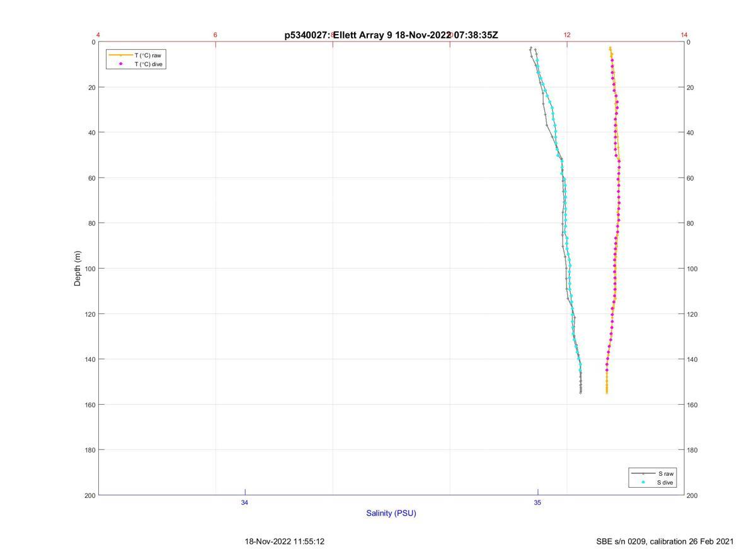This screenshot has width=756, height=557.
Task: Click depth tick '200' on the right axis
Action: coord(693,495)
